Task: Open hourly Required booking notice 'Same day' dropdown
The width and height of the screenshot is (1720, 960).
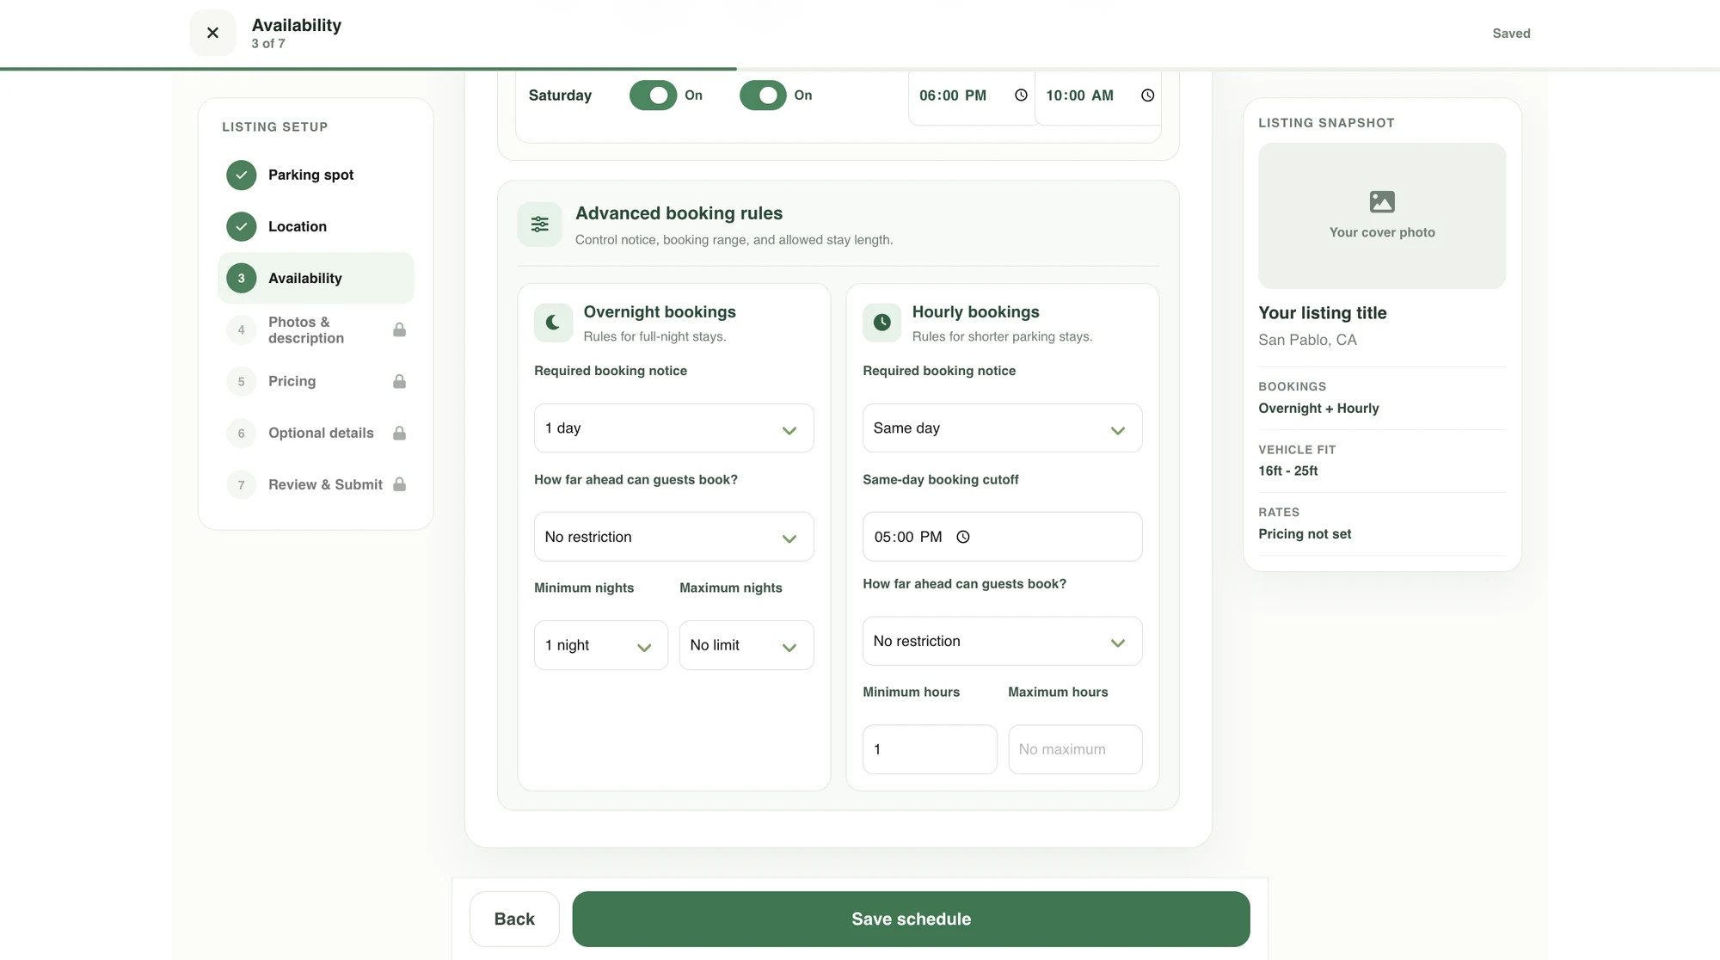Action: coord(1003,428)
